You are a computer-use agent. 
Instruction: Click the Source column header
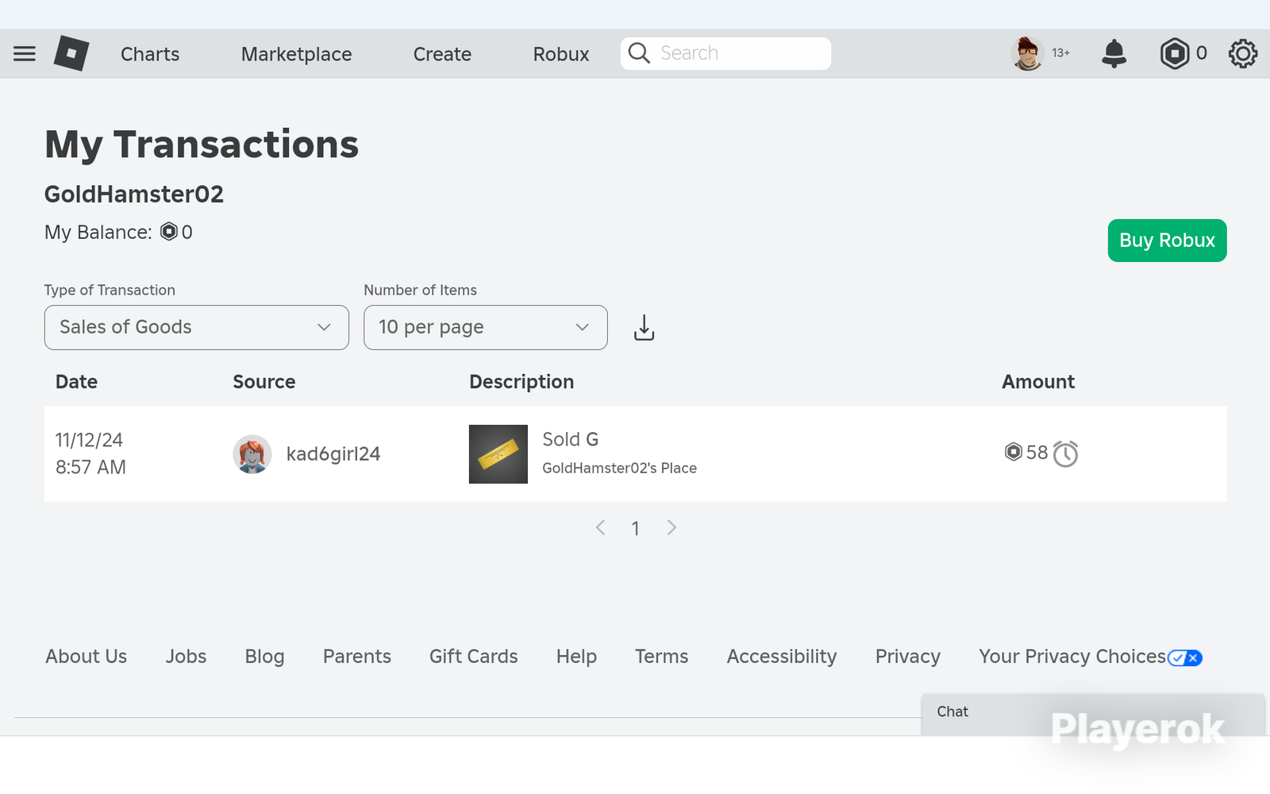click(264, 382)
